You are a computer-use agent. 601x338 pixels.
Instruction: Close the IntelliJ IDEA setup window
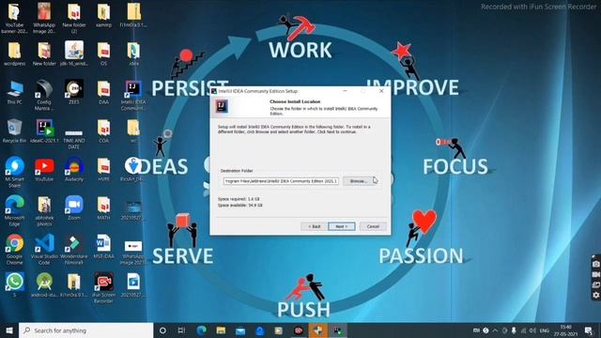pyautogui.click(x=381, y=91)
